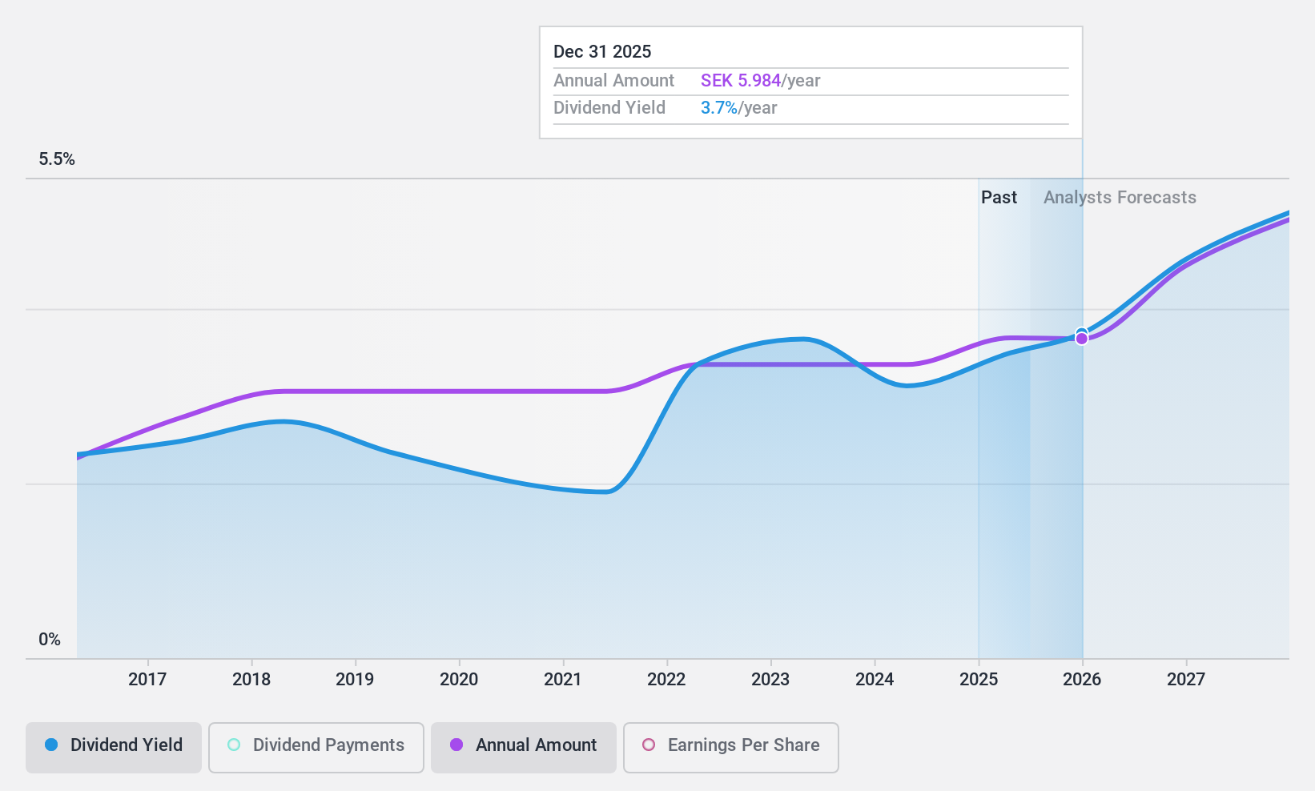This screenshot has width=1315, height=791.
Task: Click the 2018 x-axis label
Action: (251, 680)
